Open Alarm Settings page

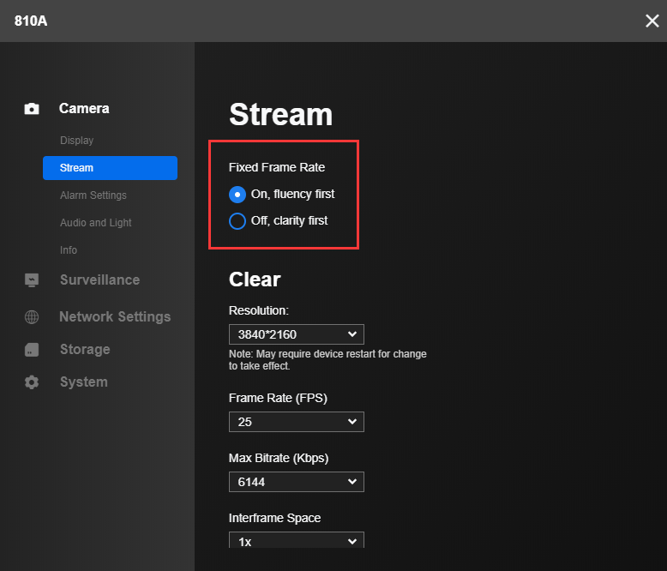(x=93, y=195)
